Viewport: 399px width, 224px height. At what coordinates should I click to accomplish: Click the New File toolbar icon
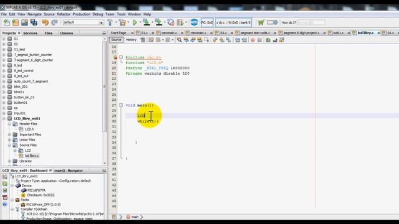point(7,22)
